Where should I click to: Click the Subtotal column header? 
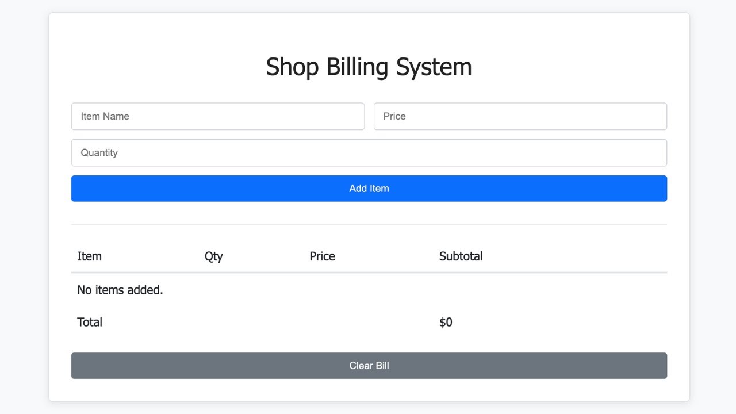pyautogui.click(x=461, y=256)
